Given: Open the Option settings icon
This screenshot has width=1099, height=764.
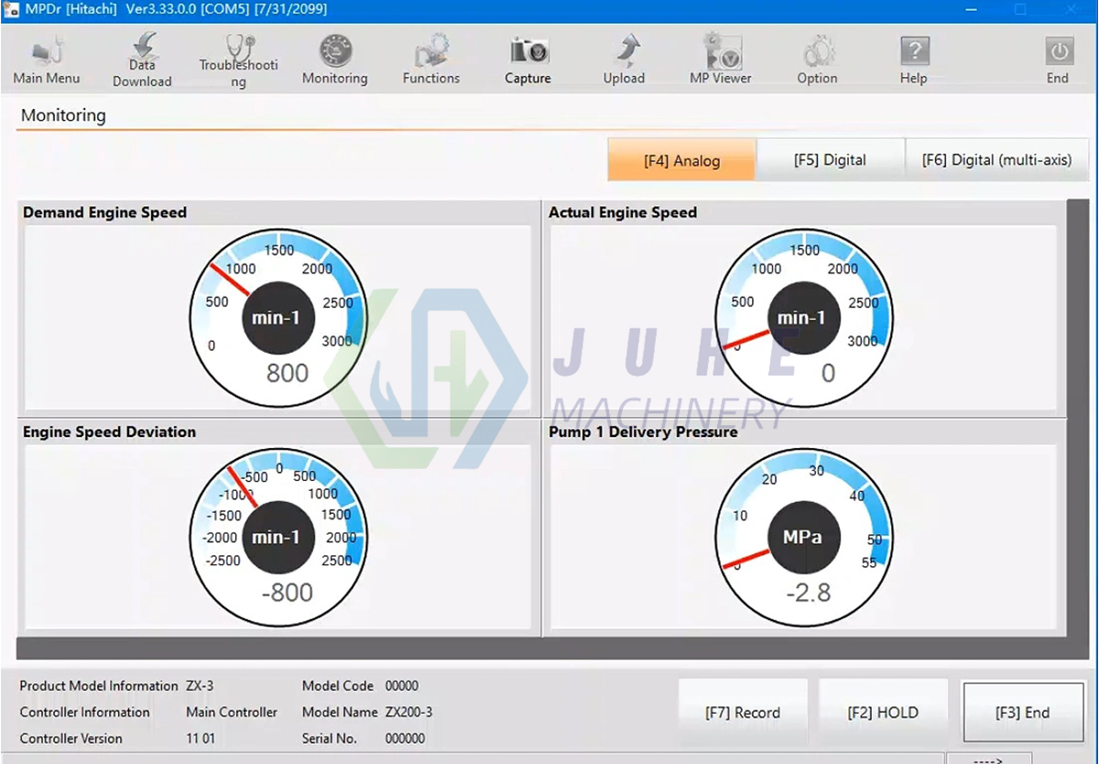Looking at the screenshot, I should click(x=816, y=58).
